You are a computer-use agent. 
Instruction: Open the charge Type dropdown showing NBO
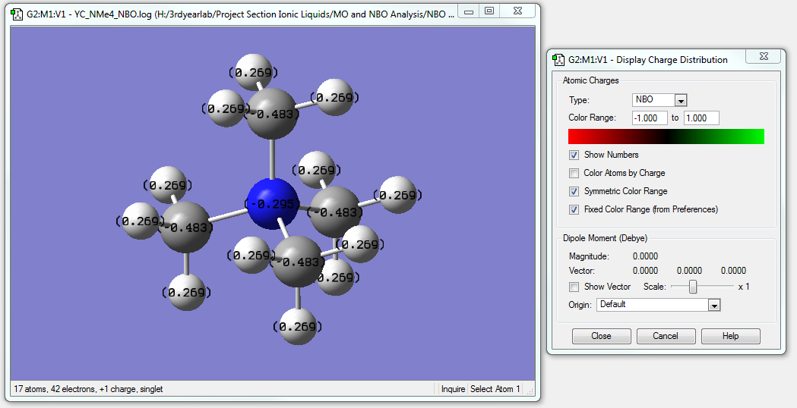pos(681,100)
